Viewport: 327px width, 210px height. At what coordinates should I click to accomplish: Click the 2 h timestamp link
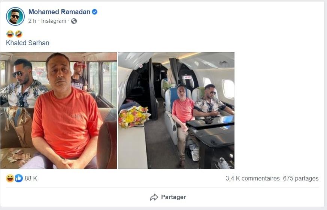[32, 21]
